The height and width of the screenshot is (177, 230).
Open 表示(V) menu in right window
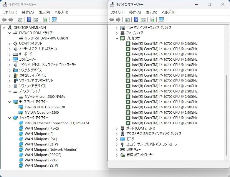(151, 12)
